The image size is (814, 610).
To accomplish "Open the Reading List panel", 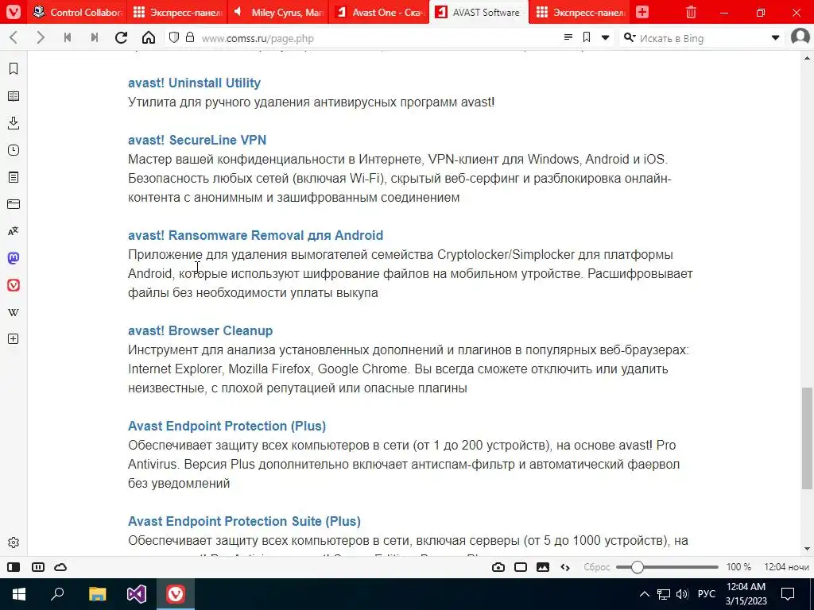I will 14,96.
